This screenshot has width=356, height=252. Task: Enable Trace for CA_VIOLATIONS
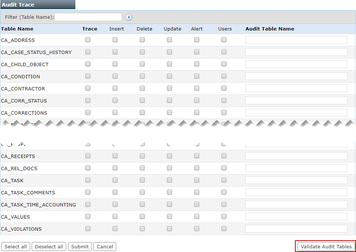pos(88,228)
